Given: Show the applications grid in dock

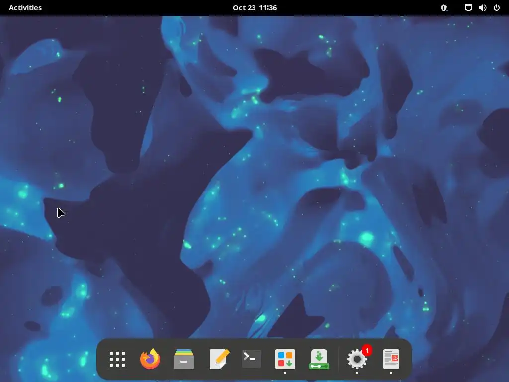Looking at the screenshot, I should click(x=117, y=359).
